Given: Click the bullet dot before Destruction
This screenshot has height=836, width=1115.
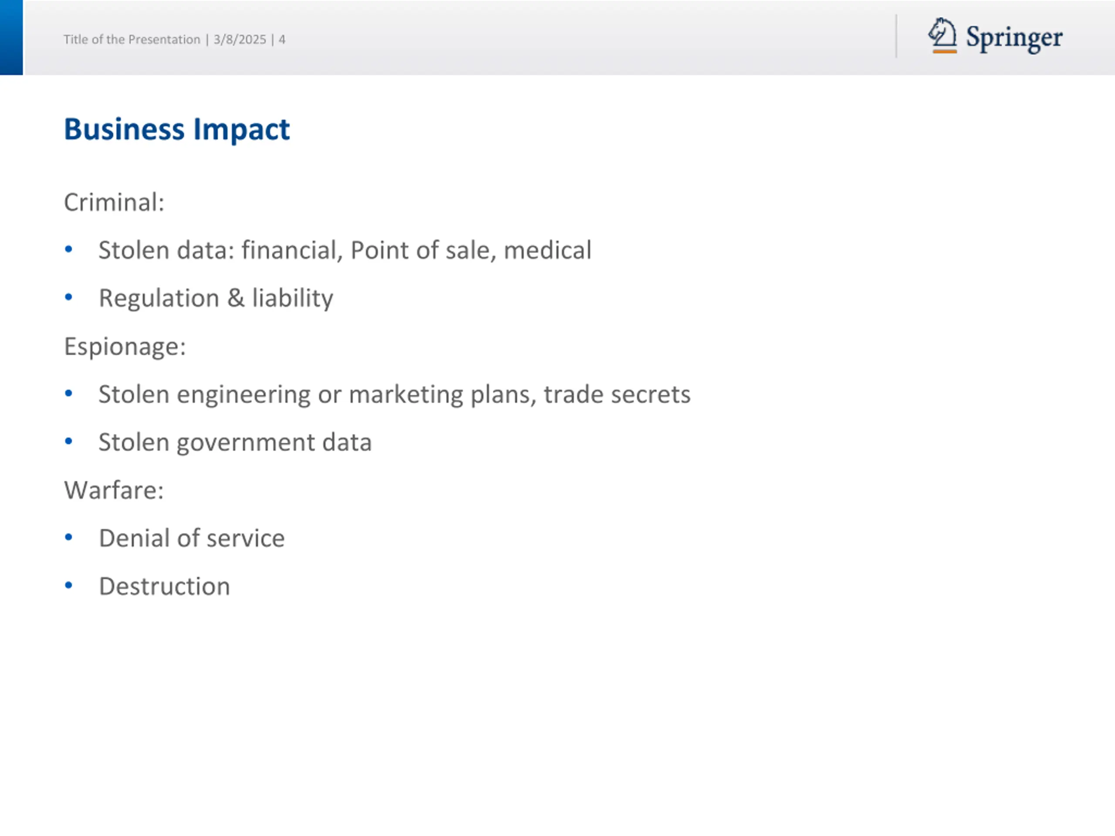Looking at the screenshot, I should tap(68, 585).
